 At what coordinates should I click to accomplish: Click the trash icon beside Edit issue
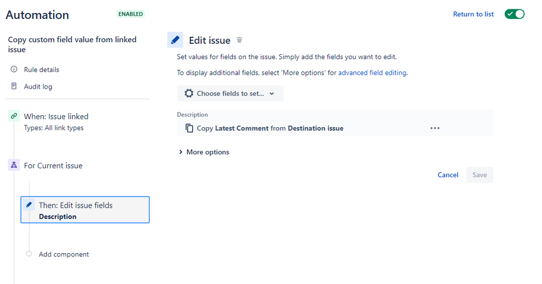240,40
